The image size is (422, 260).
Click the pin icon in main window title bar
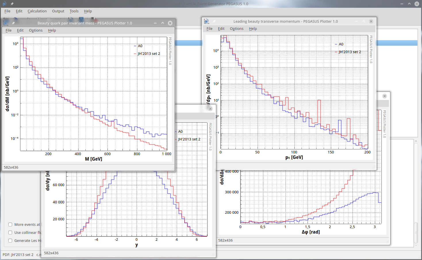[x=12, y=4]
